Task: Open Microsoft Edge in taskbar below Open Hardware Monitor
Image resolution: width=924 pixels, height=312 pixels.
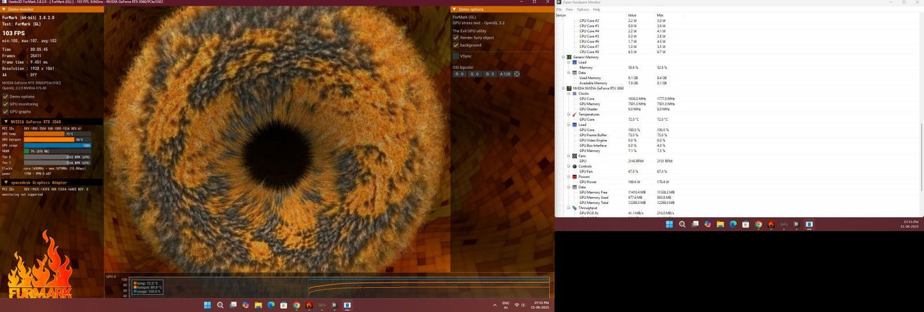Action: click(733, 224)
